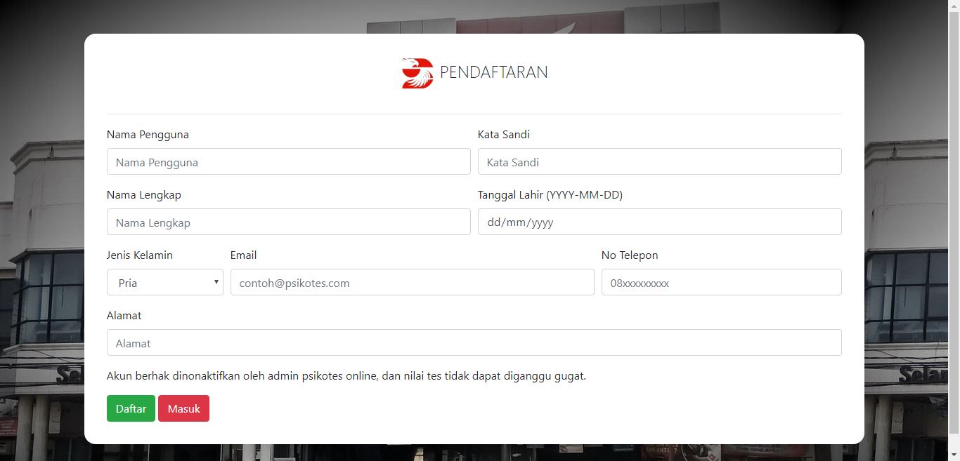This screenshot has width=960, height=461.
Task: Click the Nama Pengguna input field
Action: (x=288, y=161)
